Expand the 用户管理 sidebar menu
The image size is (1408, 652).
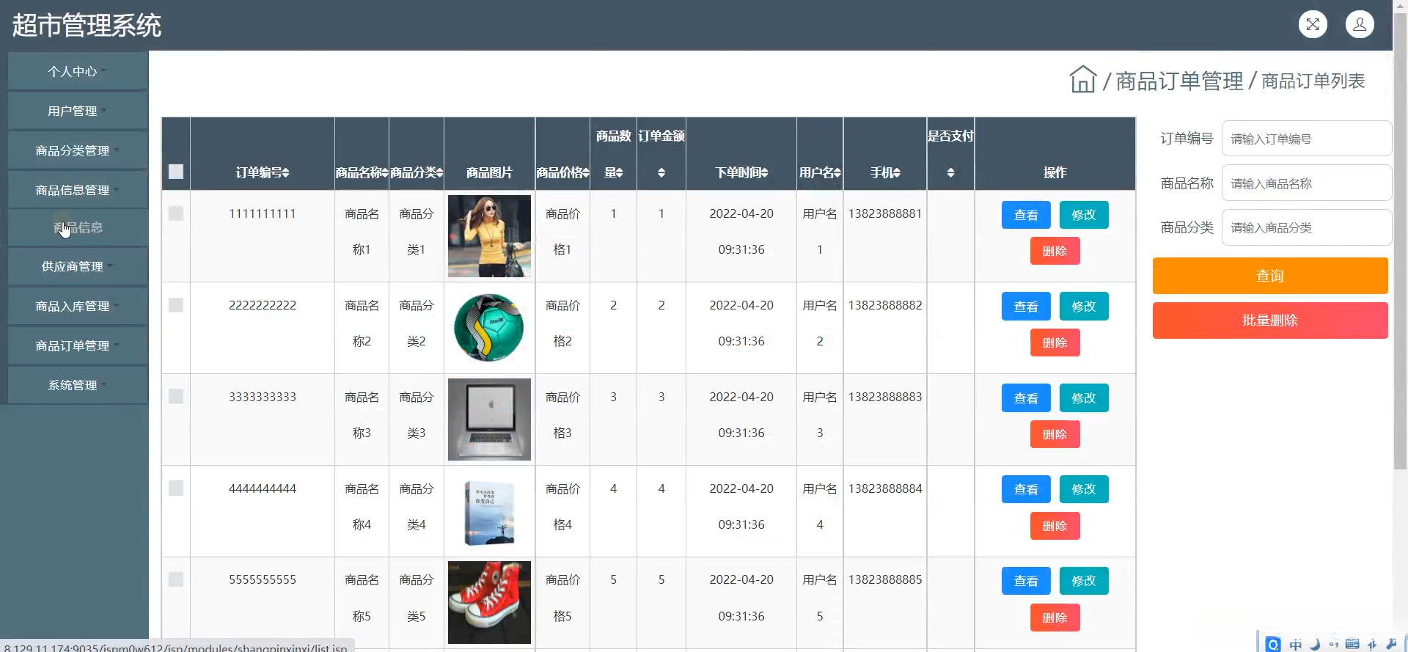pos(78,111)
